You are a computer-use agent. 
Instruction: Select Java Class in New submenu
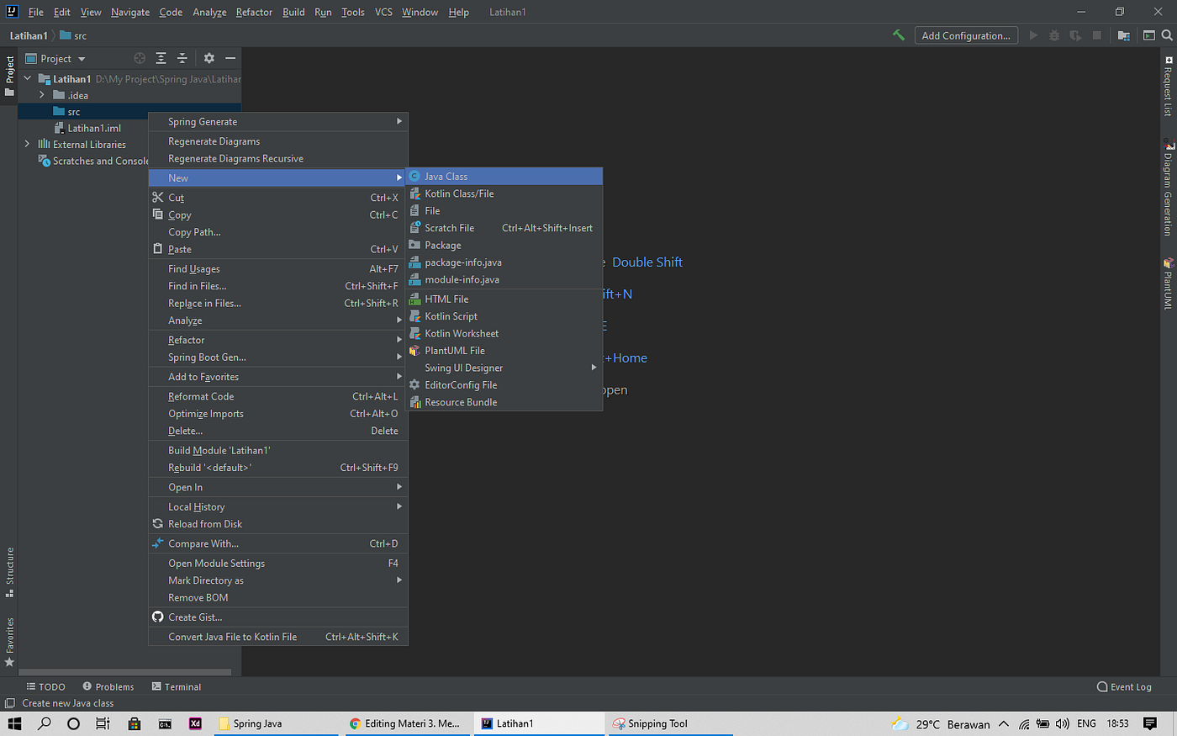click(504, 177)
